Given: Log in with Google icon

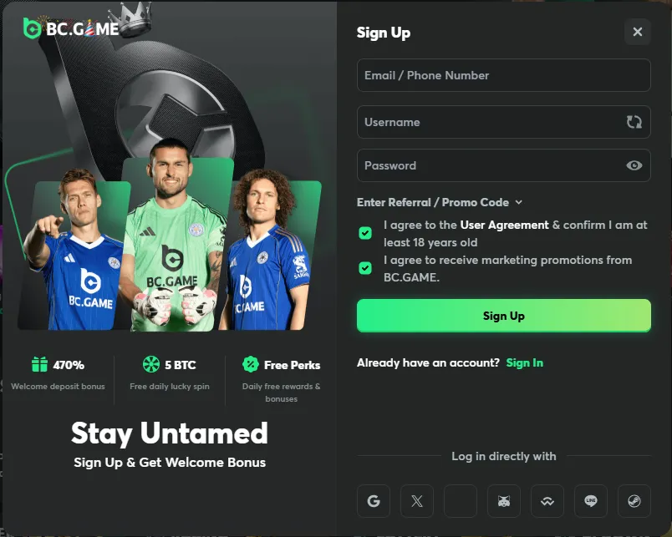Looking at the screenshot, I should pyautogui.click(x=374, y=501).
